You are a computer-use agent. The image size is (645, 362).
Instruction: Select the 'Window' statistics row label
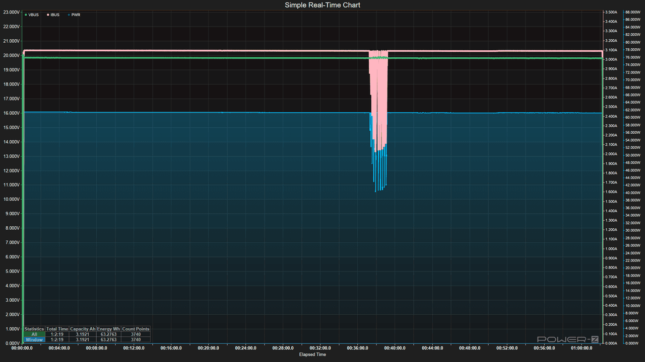pyautogui.click(x=34, y=340)
